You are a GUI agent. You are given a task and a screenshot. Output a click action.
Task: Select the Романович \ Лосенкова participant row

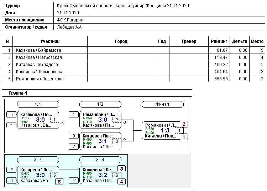40,79
